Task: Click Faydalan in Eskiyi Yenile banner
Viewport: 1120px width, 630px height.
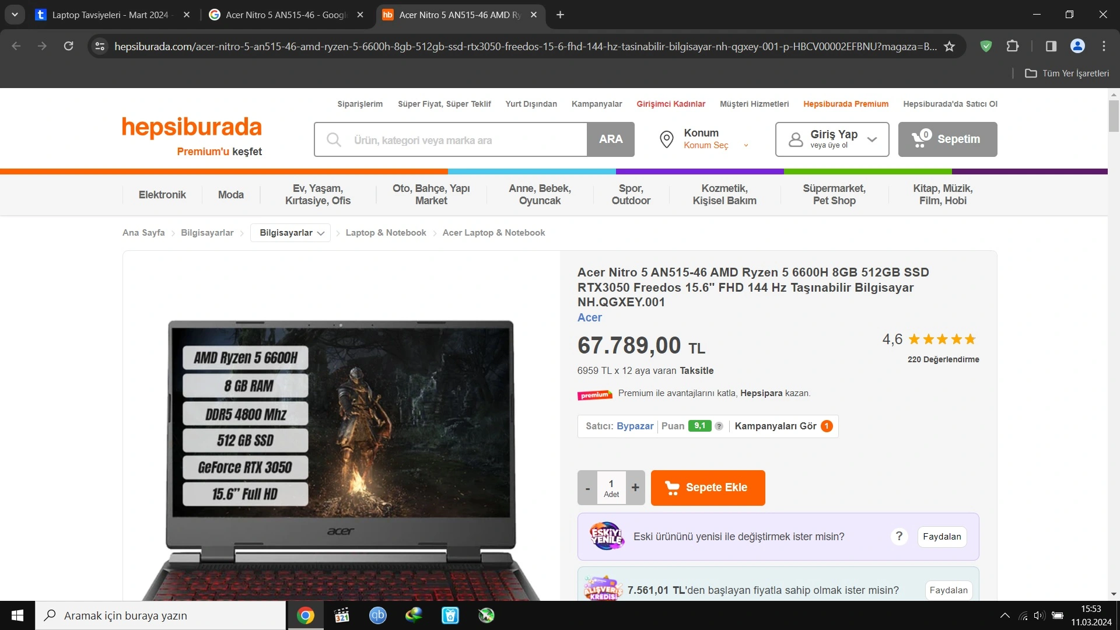Action: (942, 537)
